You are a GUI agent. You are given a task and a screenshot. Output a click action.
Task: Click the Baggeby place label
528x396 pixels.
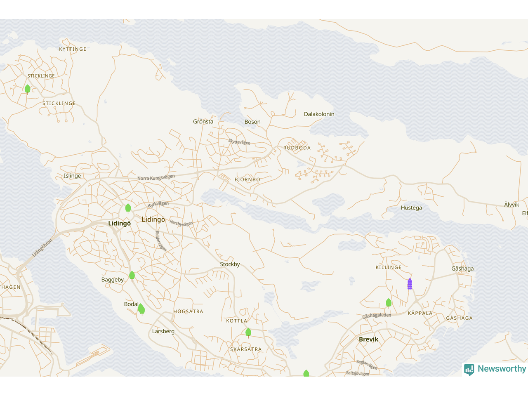(113, 280)
